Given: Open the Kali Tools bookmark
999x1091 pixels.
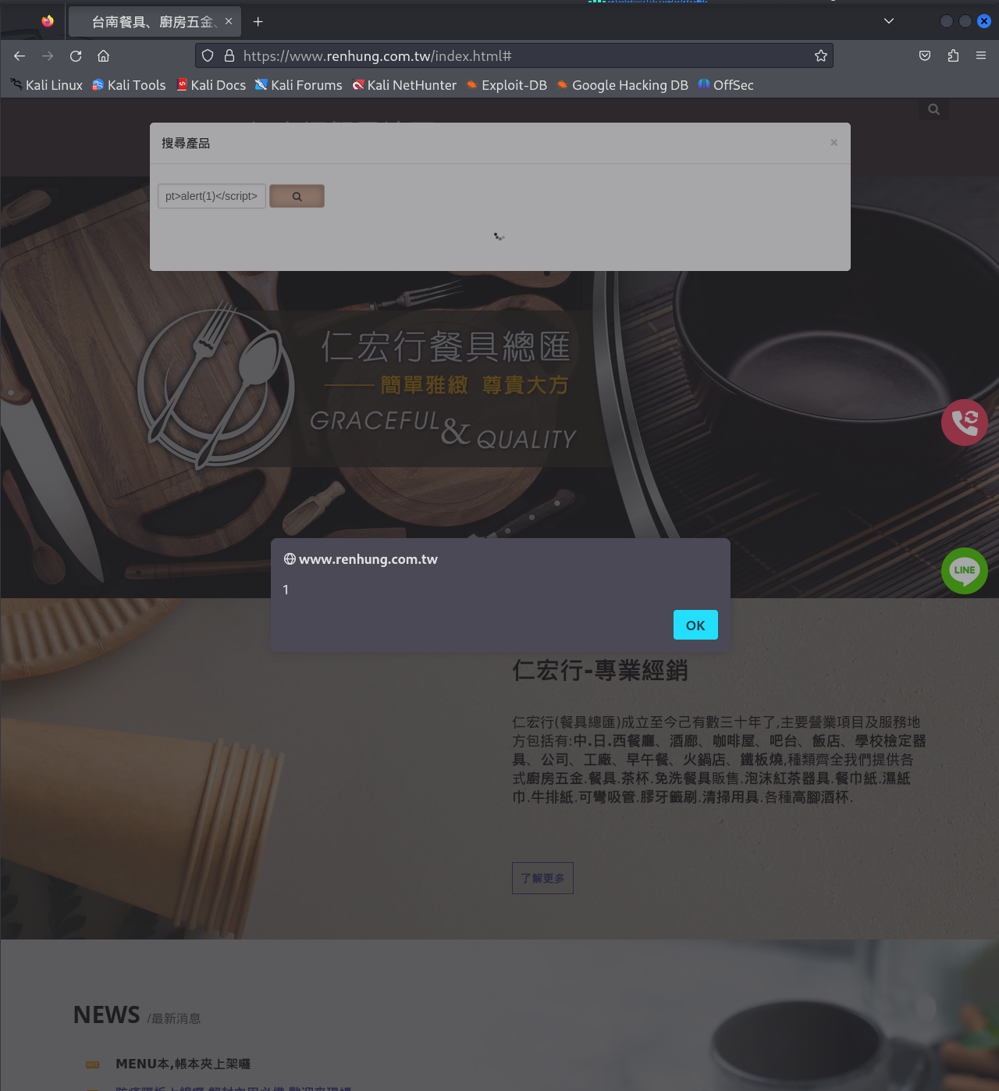Looking at the screenshot, I should point(129,85).
